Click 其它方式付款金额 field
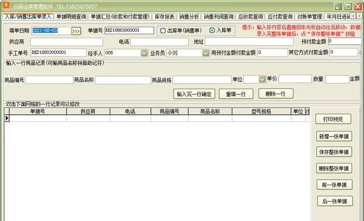This screenshot has height=221, width=364. point(343,52)
